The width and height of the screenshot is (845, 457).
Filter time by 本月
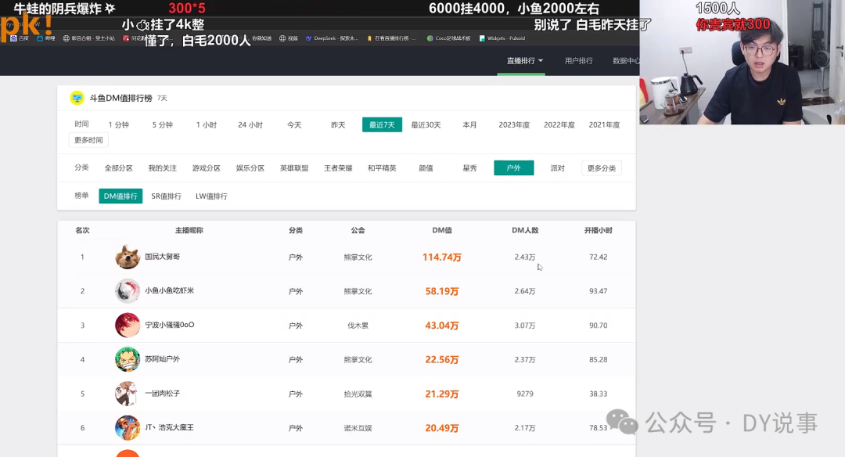469,125
